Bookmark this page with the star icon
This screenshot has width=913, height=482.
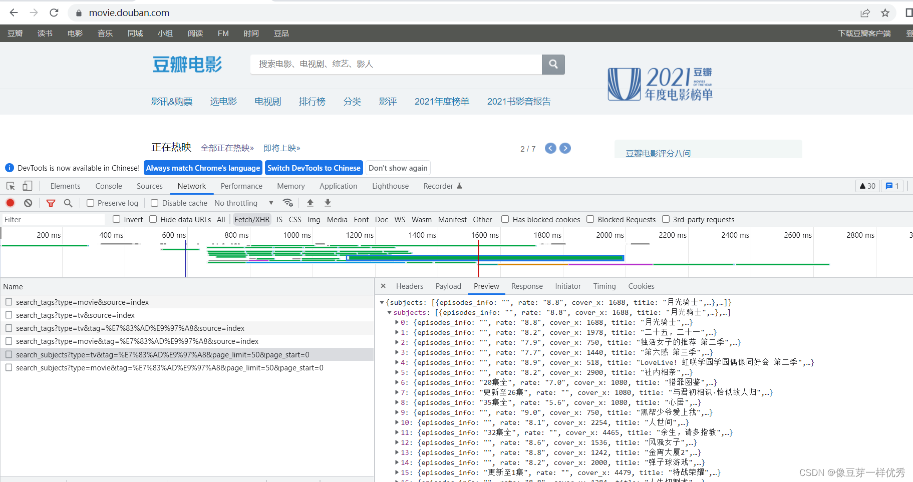[885, 13]
